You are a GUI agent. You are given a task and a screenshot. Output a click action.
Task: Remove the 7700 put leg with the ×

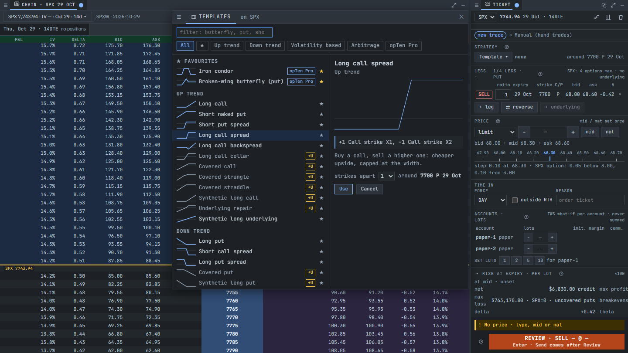pyautogui.click(x=620, y=94)
